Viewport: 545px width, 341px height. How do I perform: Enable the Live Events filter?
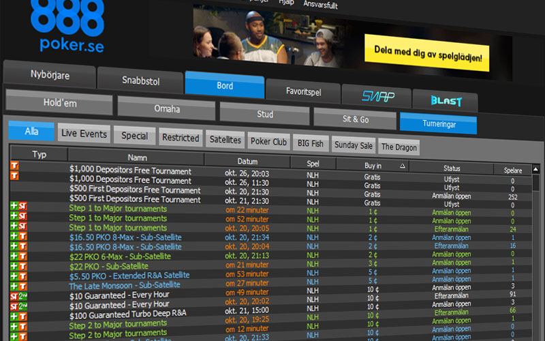tap(84, 134)
